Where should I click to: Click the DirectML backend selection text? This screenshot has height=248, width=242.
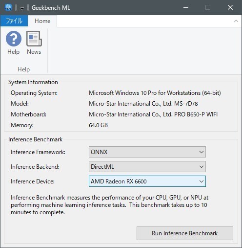[x=102, y=167]
